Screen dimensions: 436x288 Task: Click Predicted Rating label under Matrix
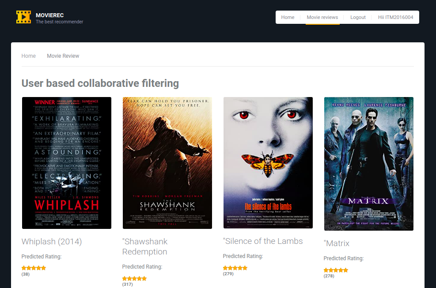(343, 258)
